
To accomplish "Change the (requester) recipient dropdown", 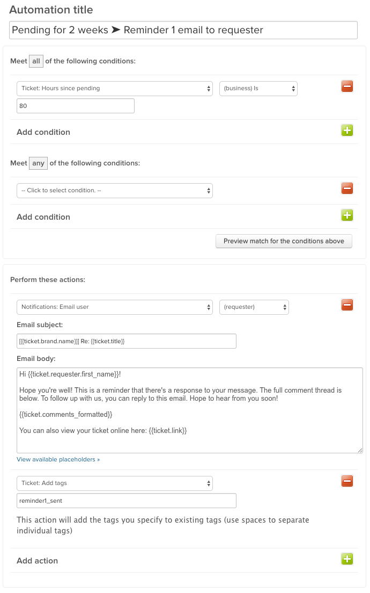I will point(254,307).
